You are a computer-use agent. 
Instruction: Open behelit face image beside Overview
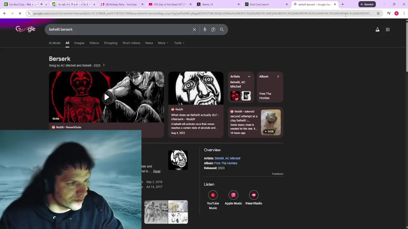[x=178, y=160]
